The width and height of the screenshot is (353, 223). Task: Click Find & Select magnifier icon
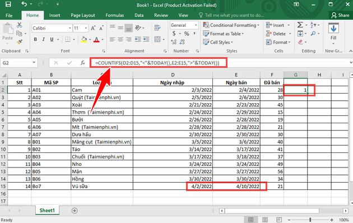313,34
